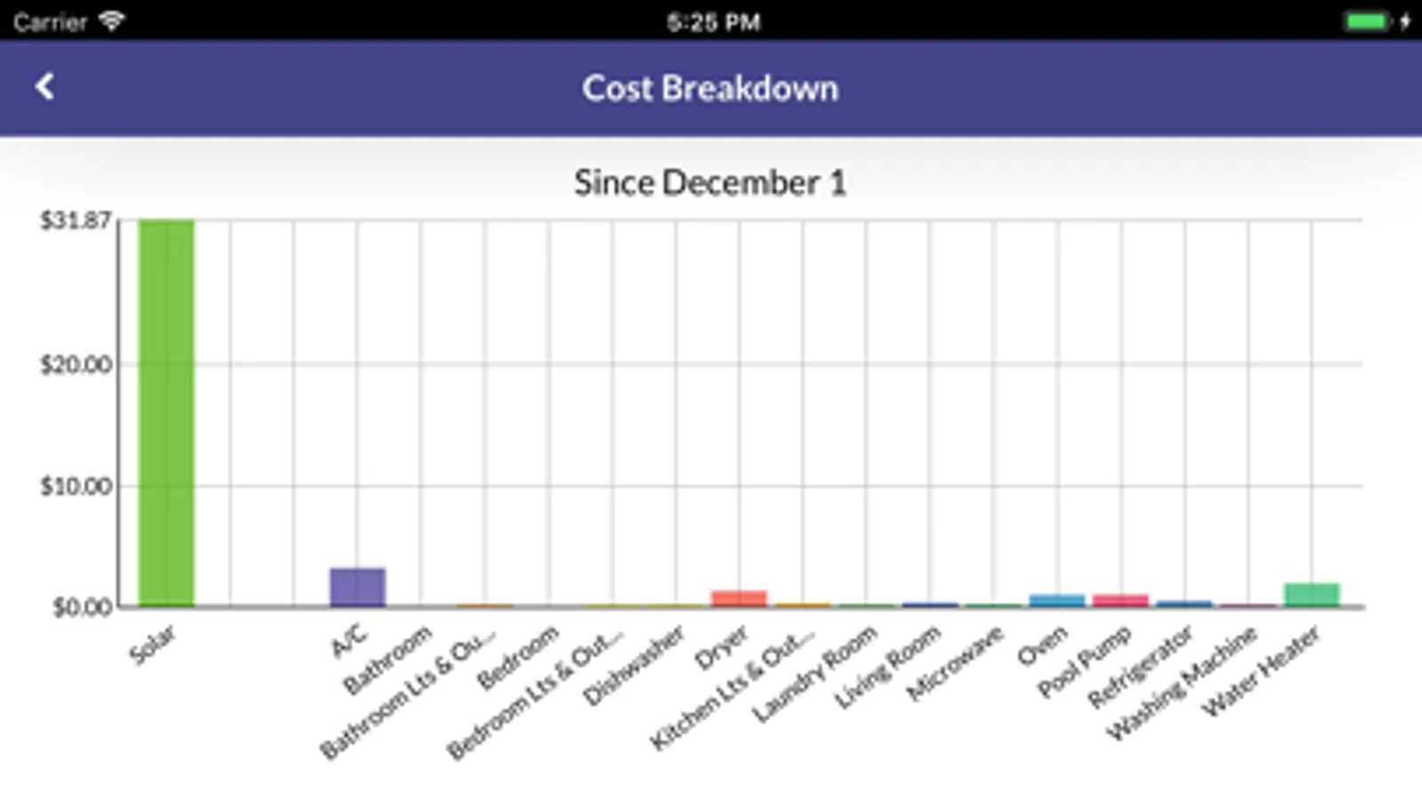Tap the $20.00 axis value

(76, 364)
